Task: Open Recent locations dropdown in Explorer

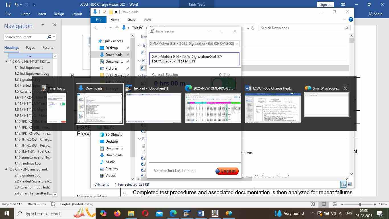Action: click(x=110, y=28)
